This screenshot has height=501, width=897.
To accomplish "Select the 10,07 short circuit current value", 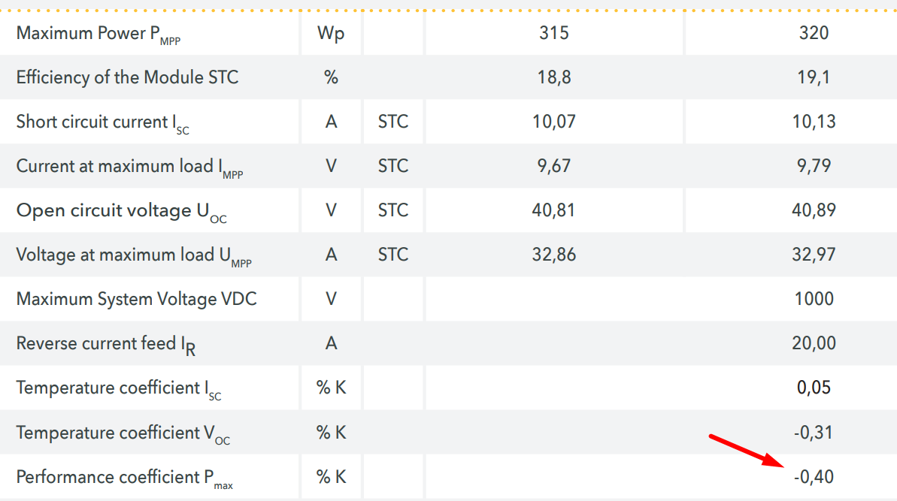I will click(554, 122).
